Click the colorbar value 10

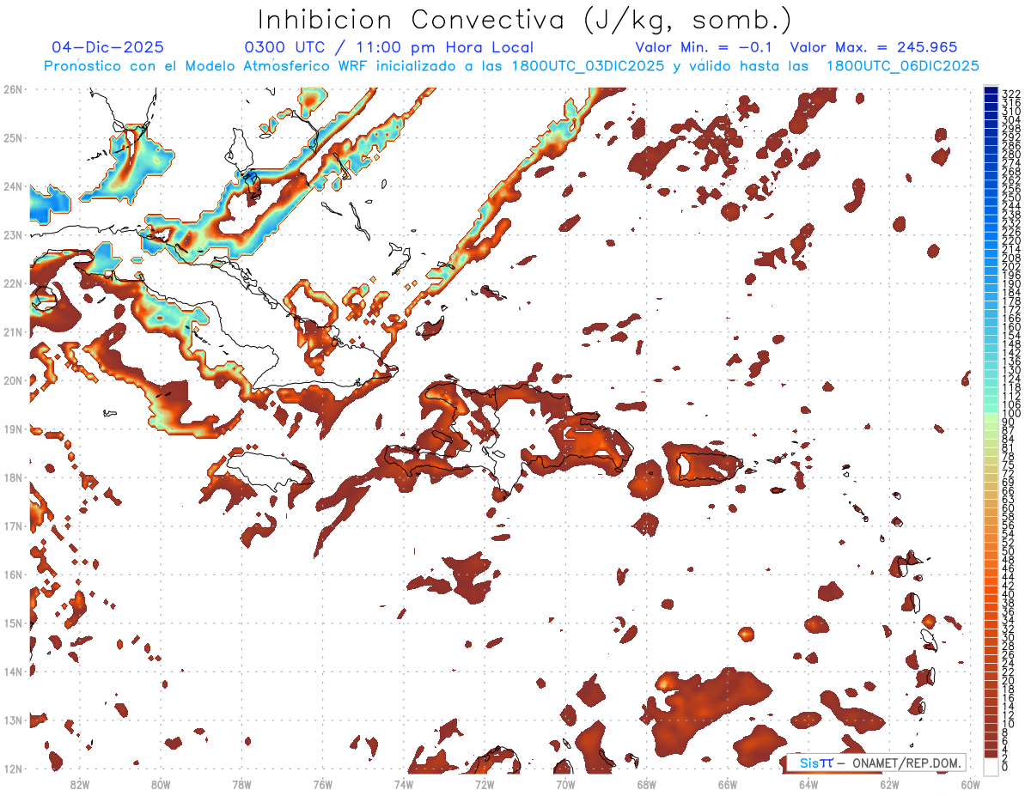pyautogui.click(x=1009, y=724)
